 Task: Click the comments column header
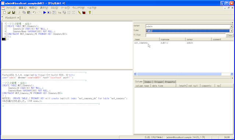click(207, 86)
